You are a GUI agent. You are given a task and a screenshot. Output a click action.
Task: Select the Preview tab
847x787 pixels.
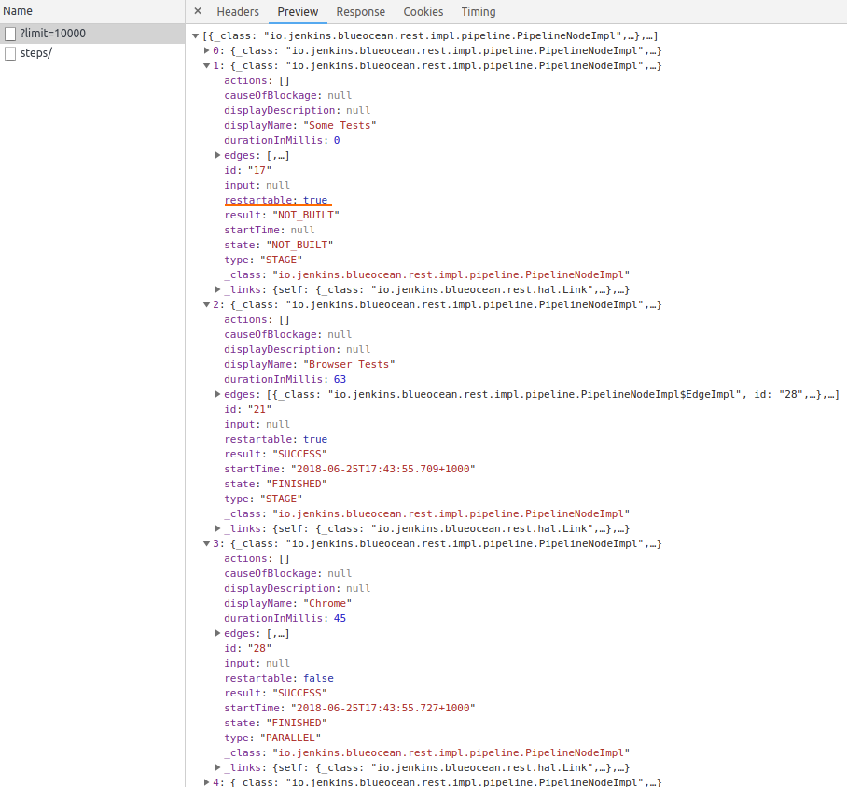point(298,12)
